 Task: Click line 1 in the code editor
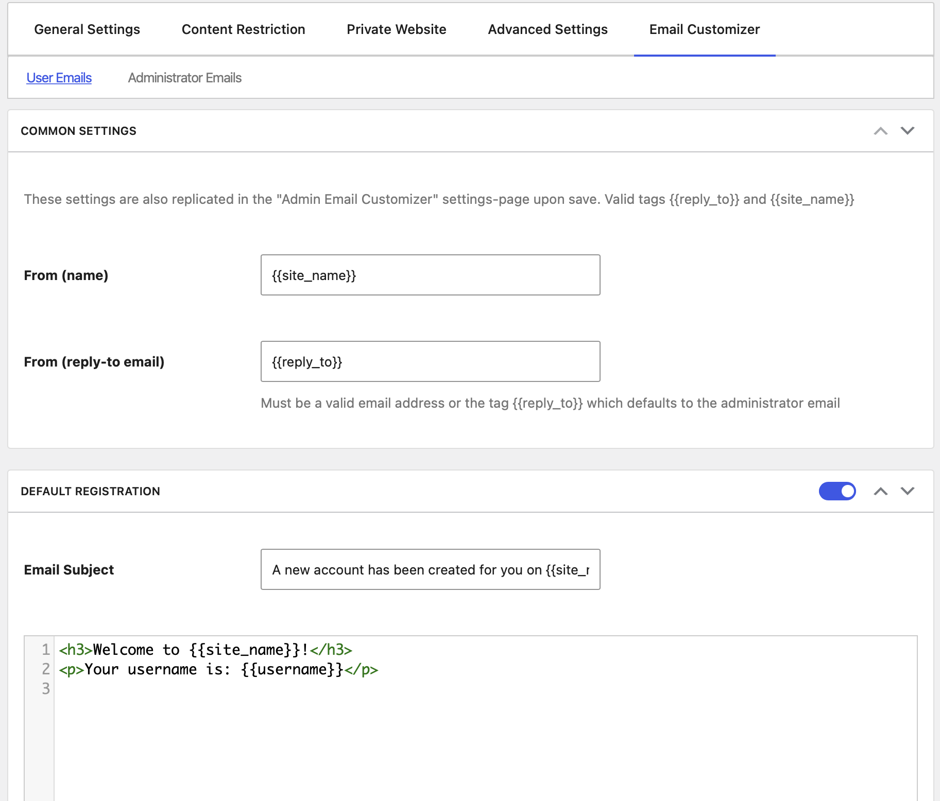pyautogui.click(x=206, y=650)
